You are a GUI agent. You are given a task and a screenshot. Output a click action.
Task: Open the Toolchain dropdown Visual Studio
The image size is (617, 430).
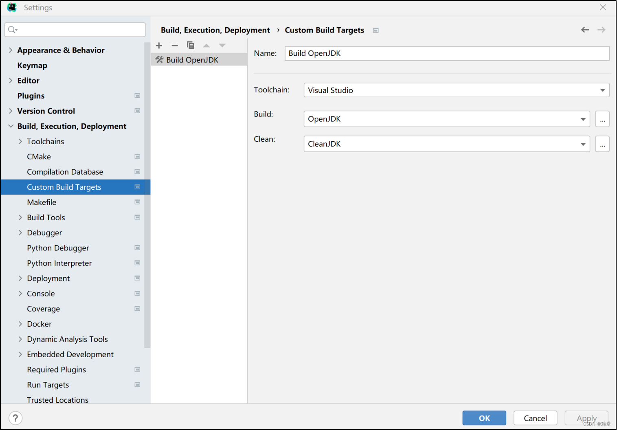pyautogui.click(x=457, y=90)
